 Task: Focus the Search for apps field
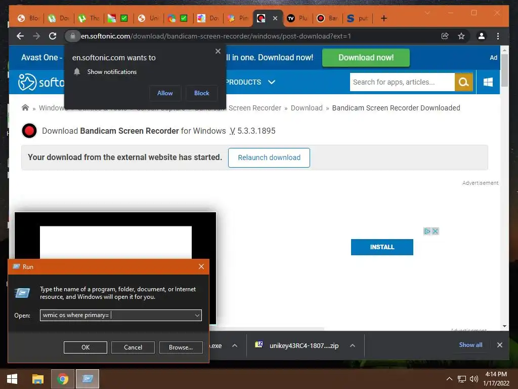click(x=402, y=82)
